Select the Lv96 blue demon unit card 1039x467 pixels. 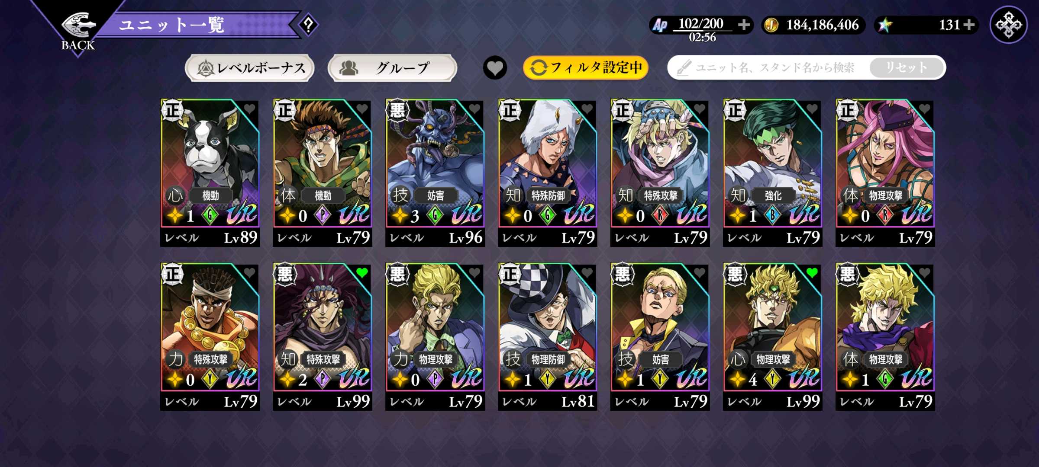pyautogui.click(x=435, y=173)
